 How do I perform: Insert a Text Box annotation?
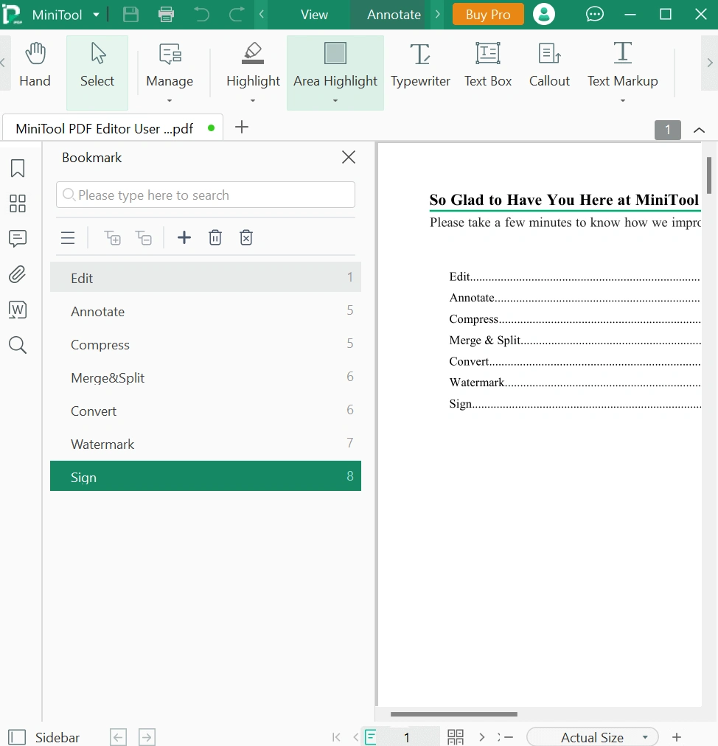tap(488, 65)
